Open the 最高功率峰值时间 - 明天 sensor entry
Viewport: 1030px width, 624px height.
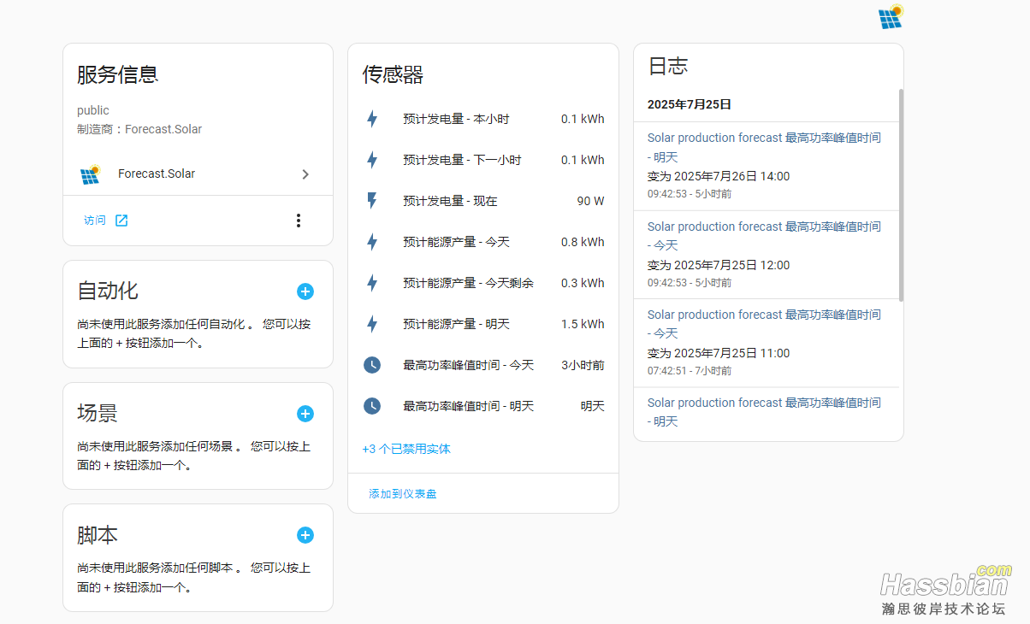[x=483, y=406]
